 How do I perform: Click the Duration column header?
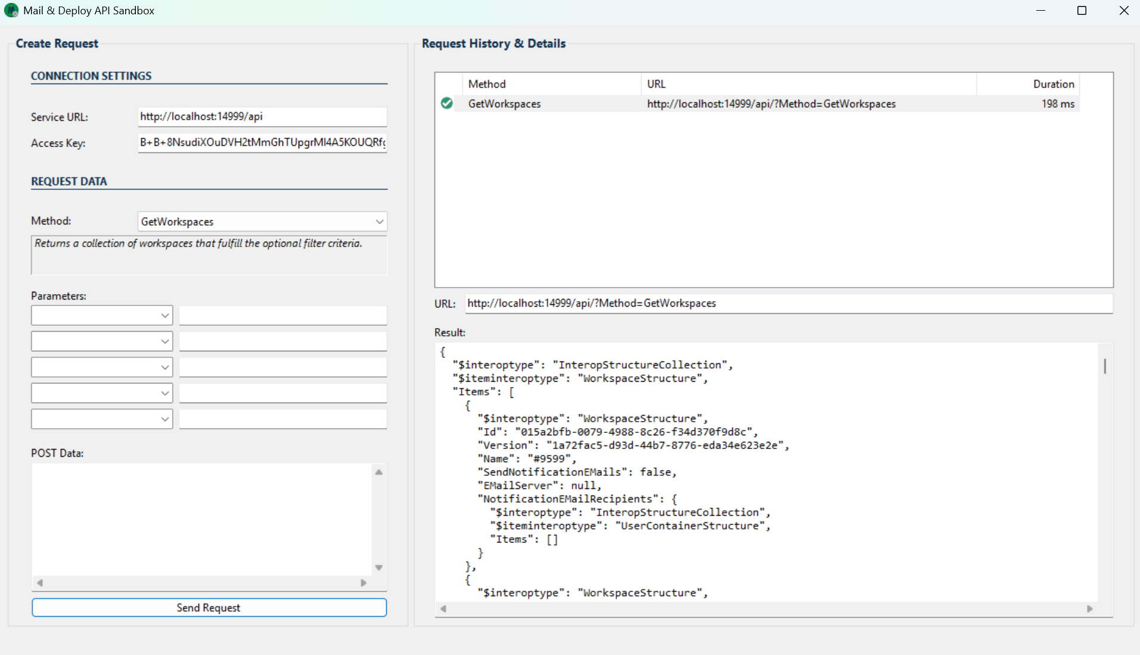point(1028,84)
